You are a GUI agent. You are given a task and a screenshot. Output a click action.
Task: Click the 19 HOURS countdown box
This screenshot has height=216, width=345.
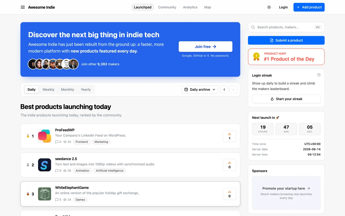point(263,129)
